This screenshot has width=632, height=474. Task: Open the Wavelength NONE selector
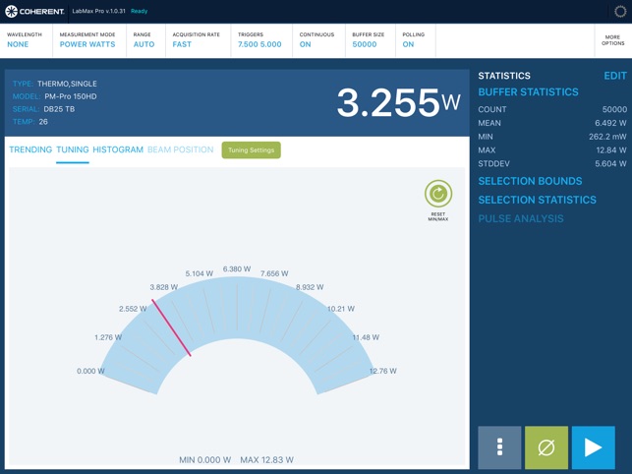pyautogui.click(x=25, y=40)
